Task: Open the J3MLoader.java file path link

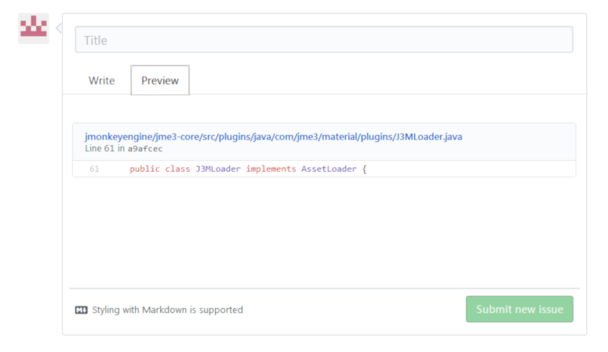Action: (x=273, y=136)
